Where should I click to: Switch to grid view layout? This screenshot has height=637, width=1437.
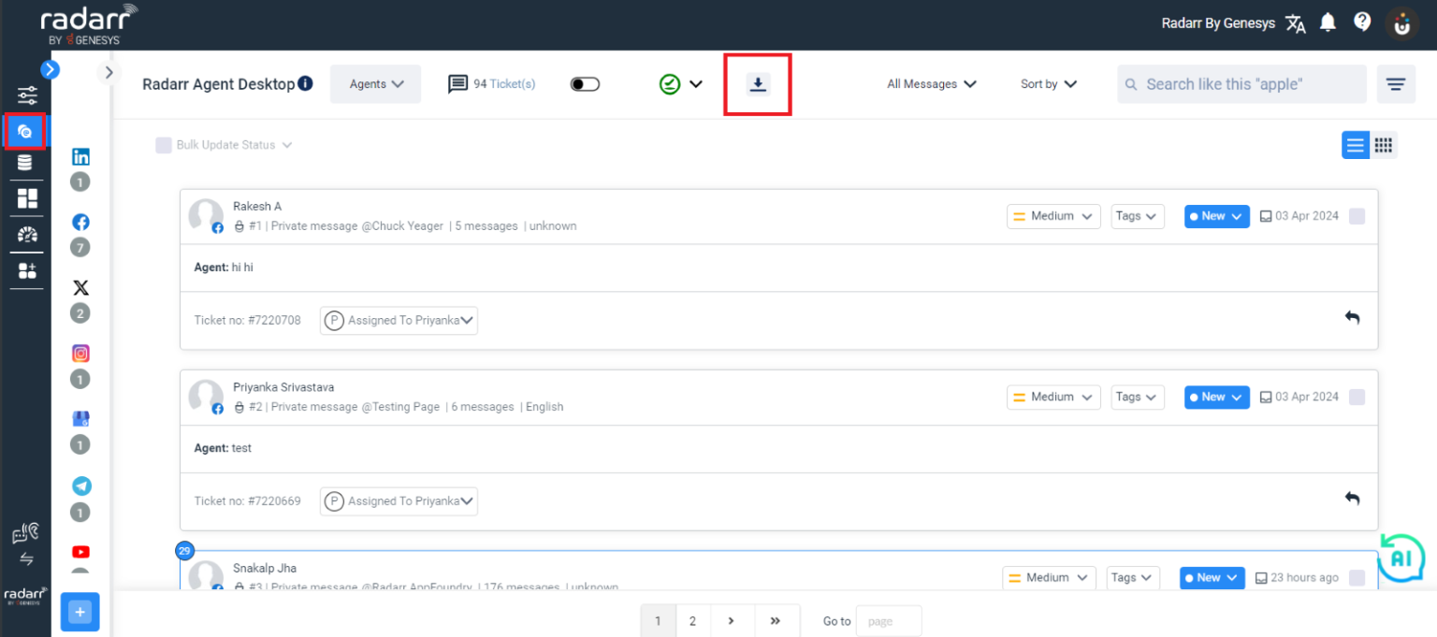tap(1384, 145)
